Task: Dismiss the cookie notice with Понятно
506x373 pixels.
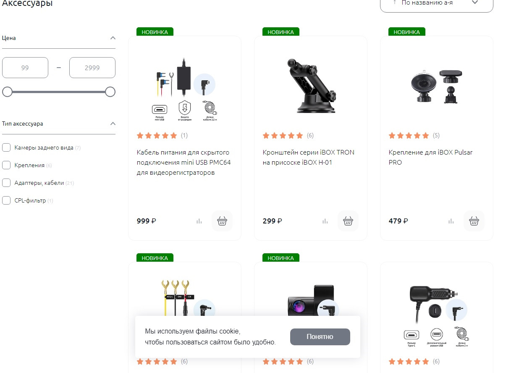Action: (320, 337)
